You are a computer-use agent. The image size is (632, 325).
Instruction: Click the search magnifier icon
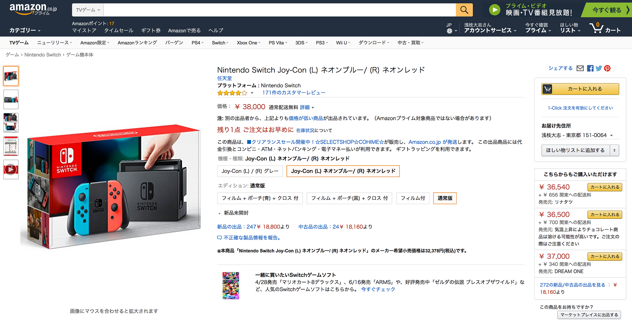click(x=464, y=10)
